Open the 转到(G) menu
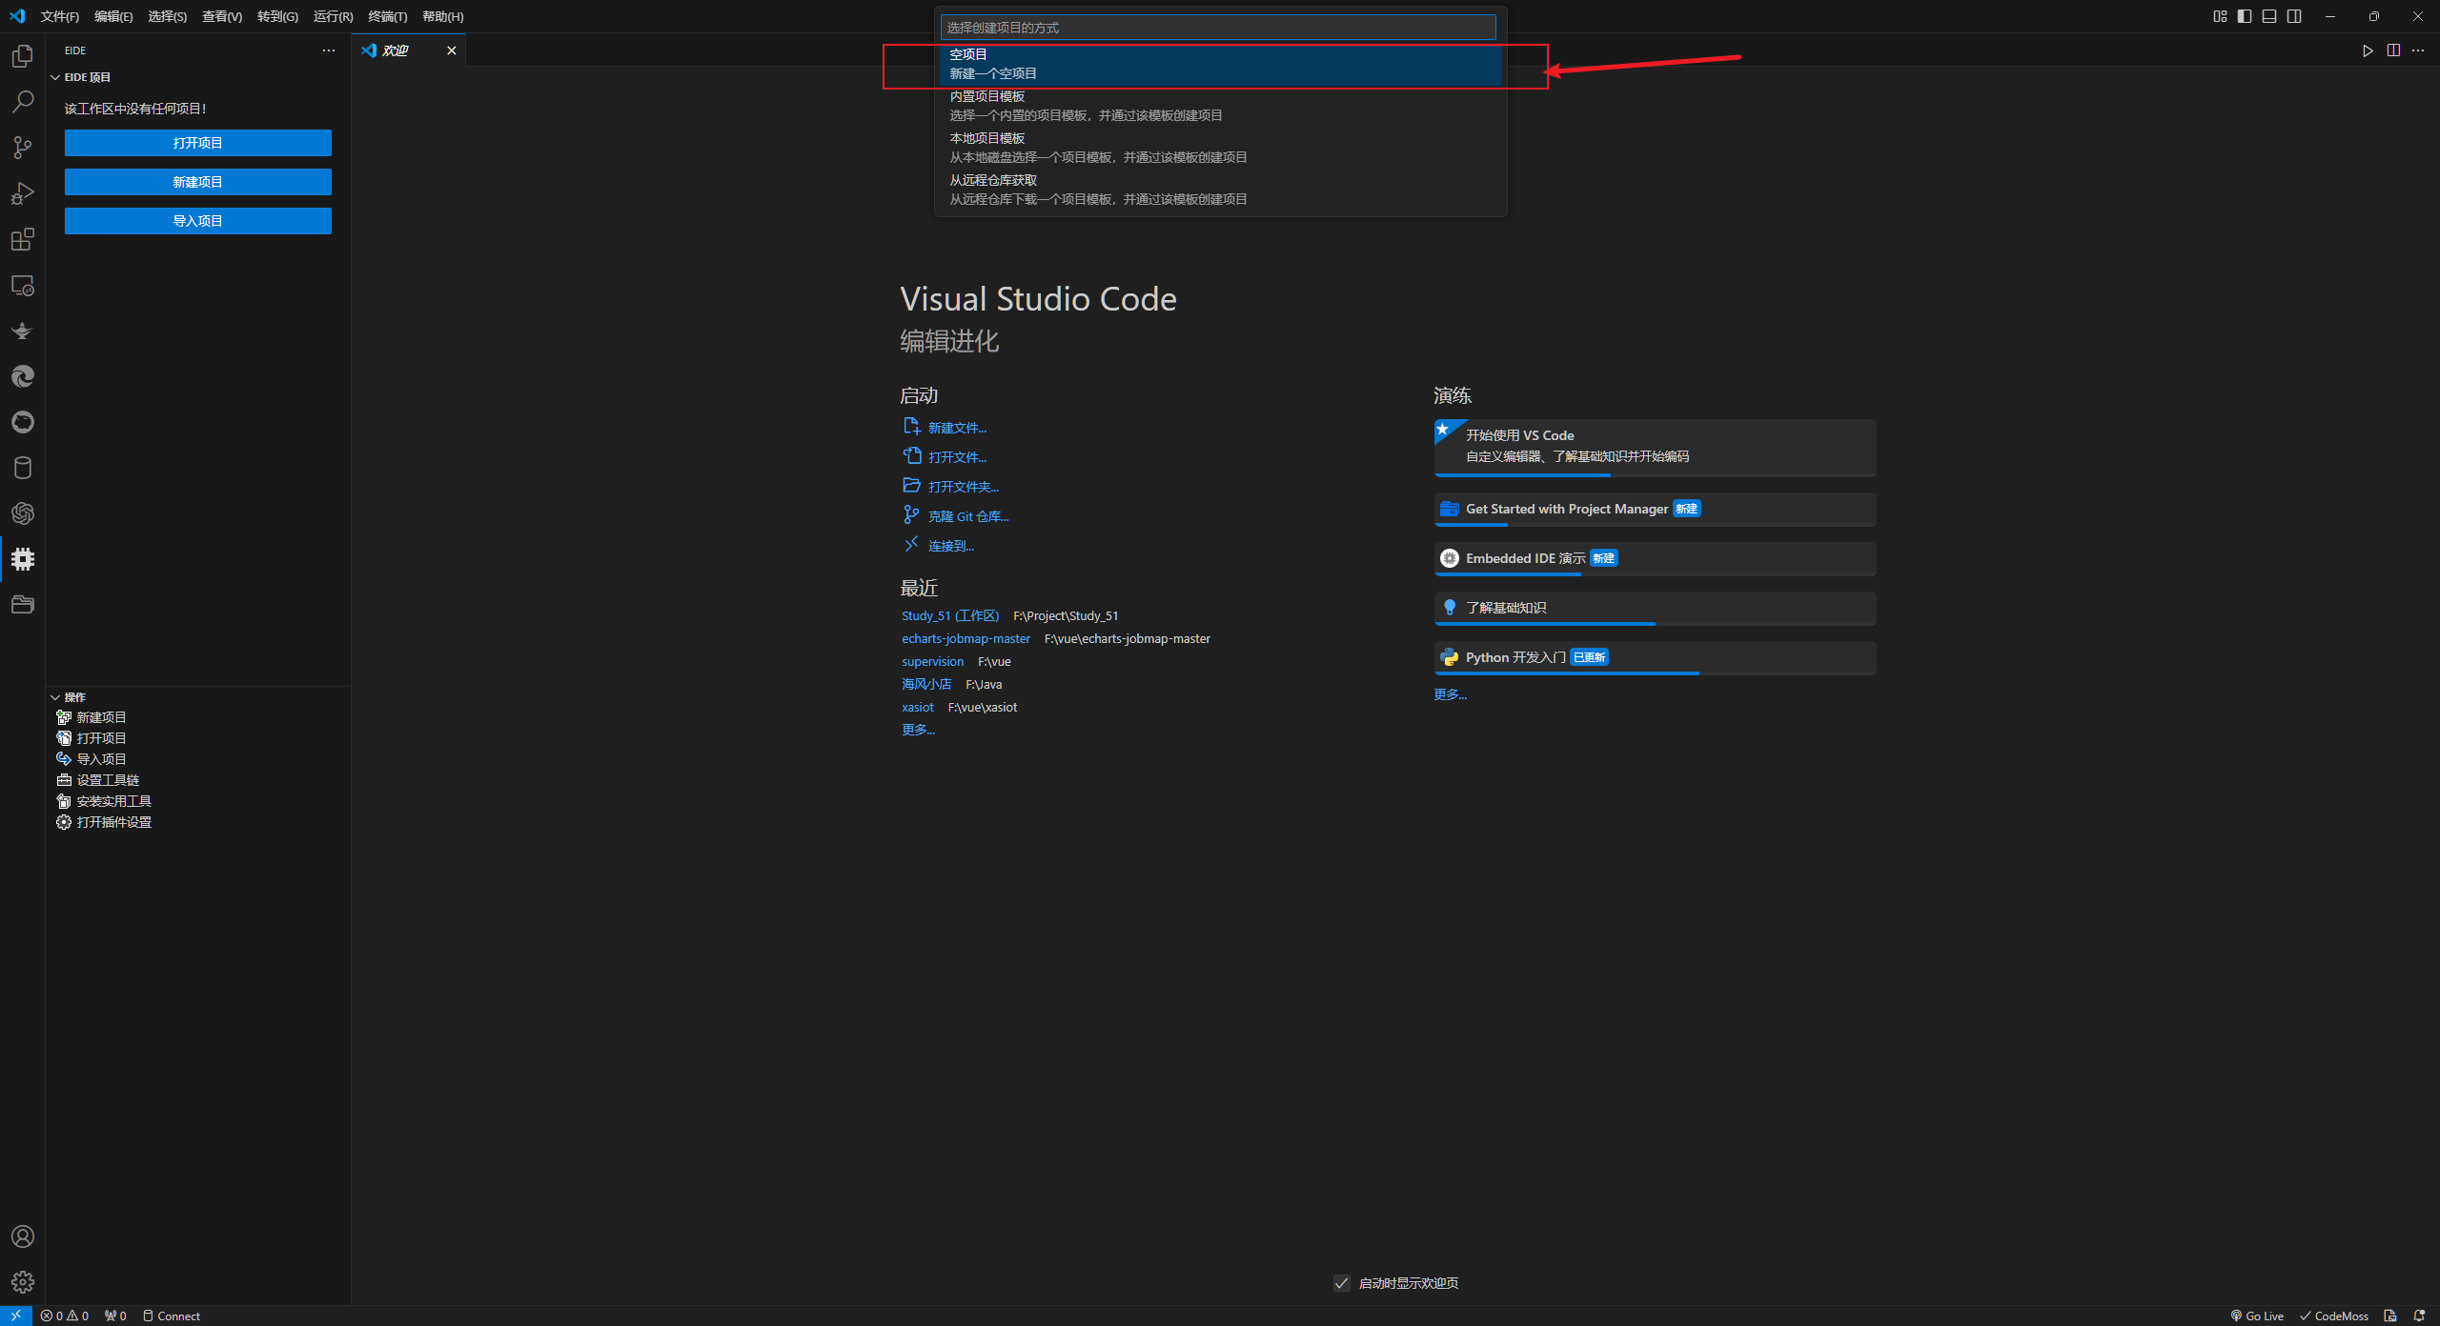 coord(277,16)
